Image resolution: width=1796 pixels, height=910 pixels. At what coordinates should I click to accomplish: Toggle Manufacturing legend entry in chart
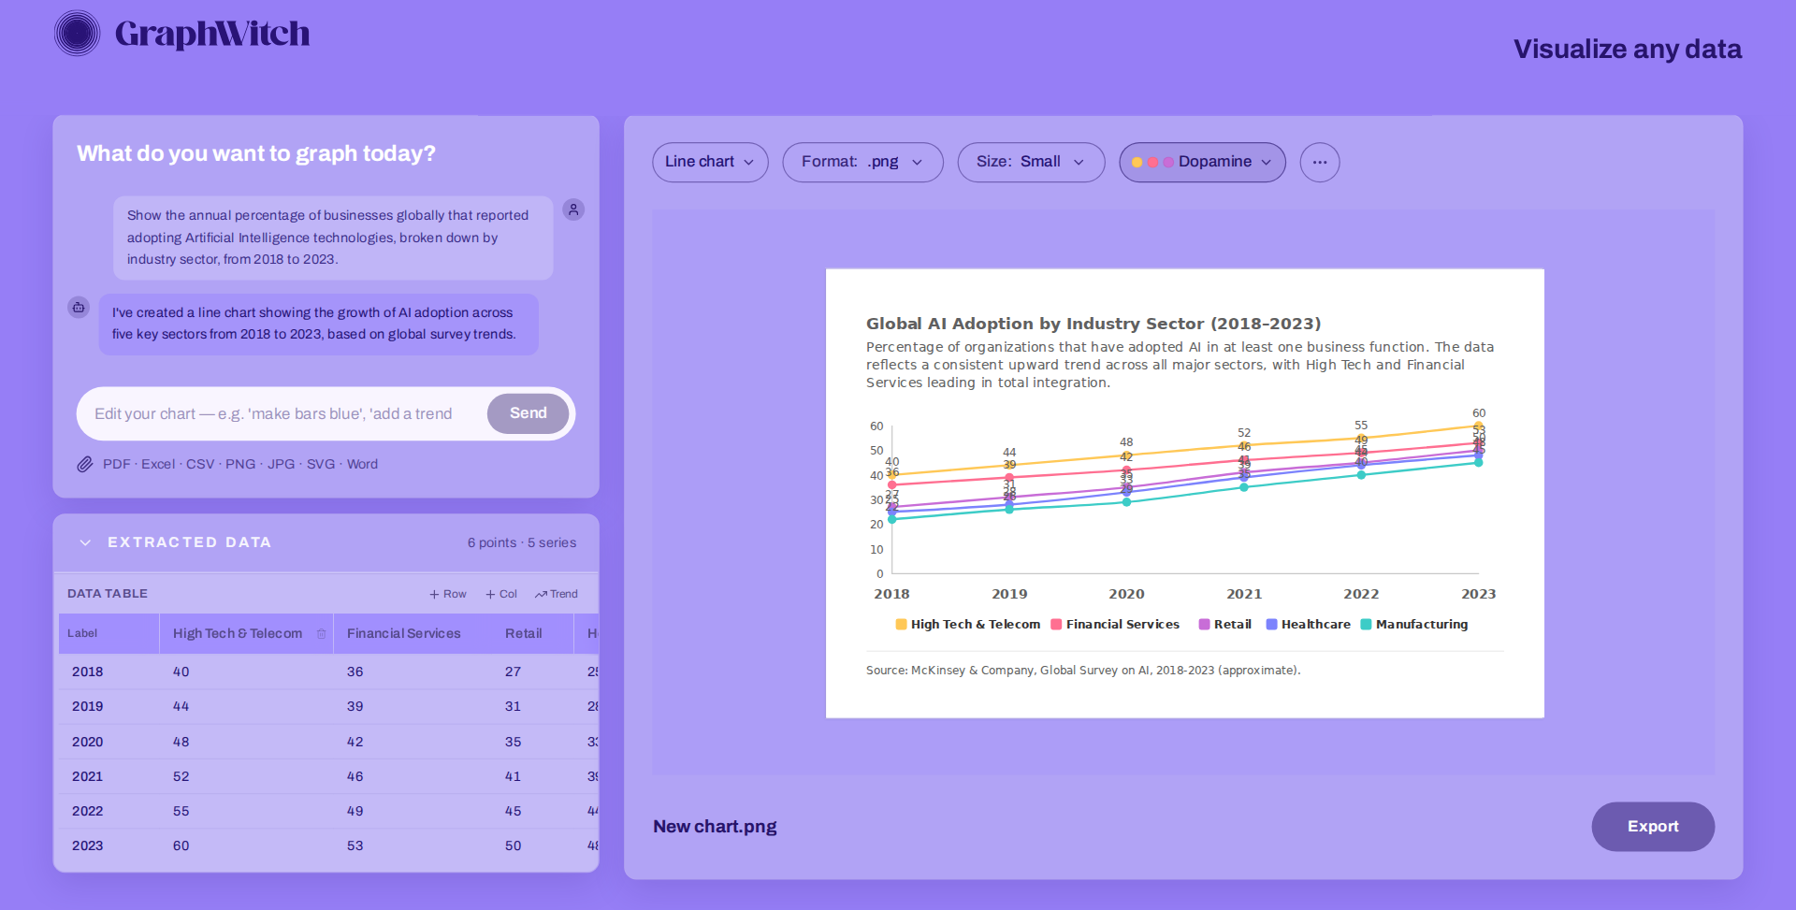pos(1414,625)
